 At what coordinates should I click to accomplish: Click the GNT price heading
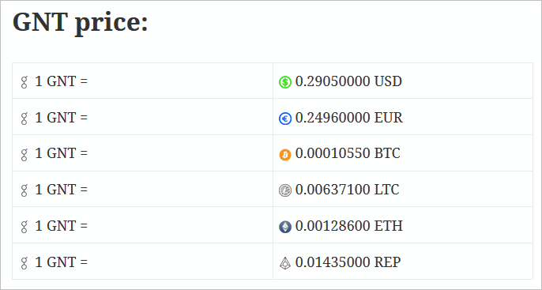coord(81,22)
